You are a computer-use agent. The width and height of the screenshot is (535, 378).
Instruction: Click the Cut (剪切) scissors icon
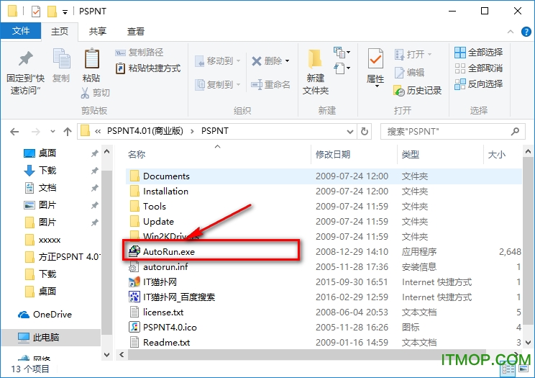tap(85, 93)
